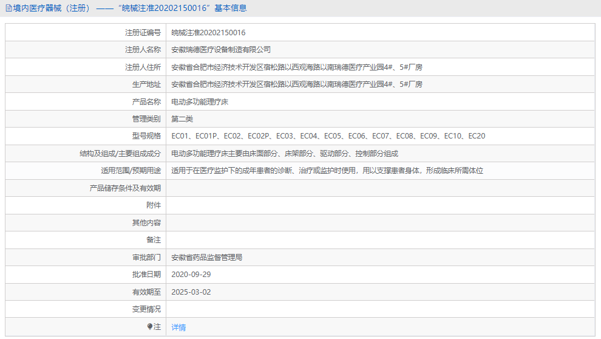Select expiry date 2025-03-02

[191, 292]
